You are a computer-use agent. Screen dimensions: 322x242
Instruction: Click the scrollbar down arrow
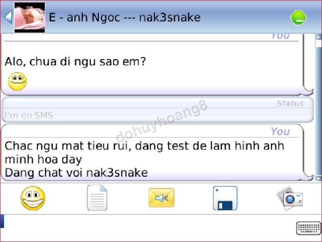(x=318, y=178)
